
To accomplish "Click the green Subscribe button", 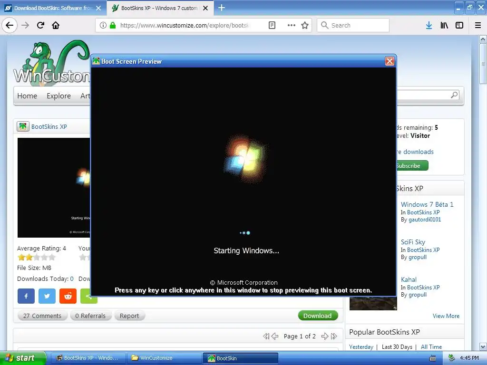I will (412, 166).
